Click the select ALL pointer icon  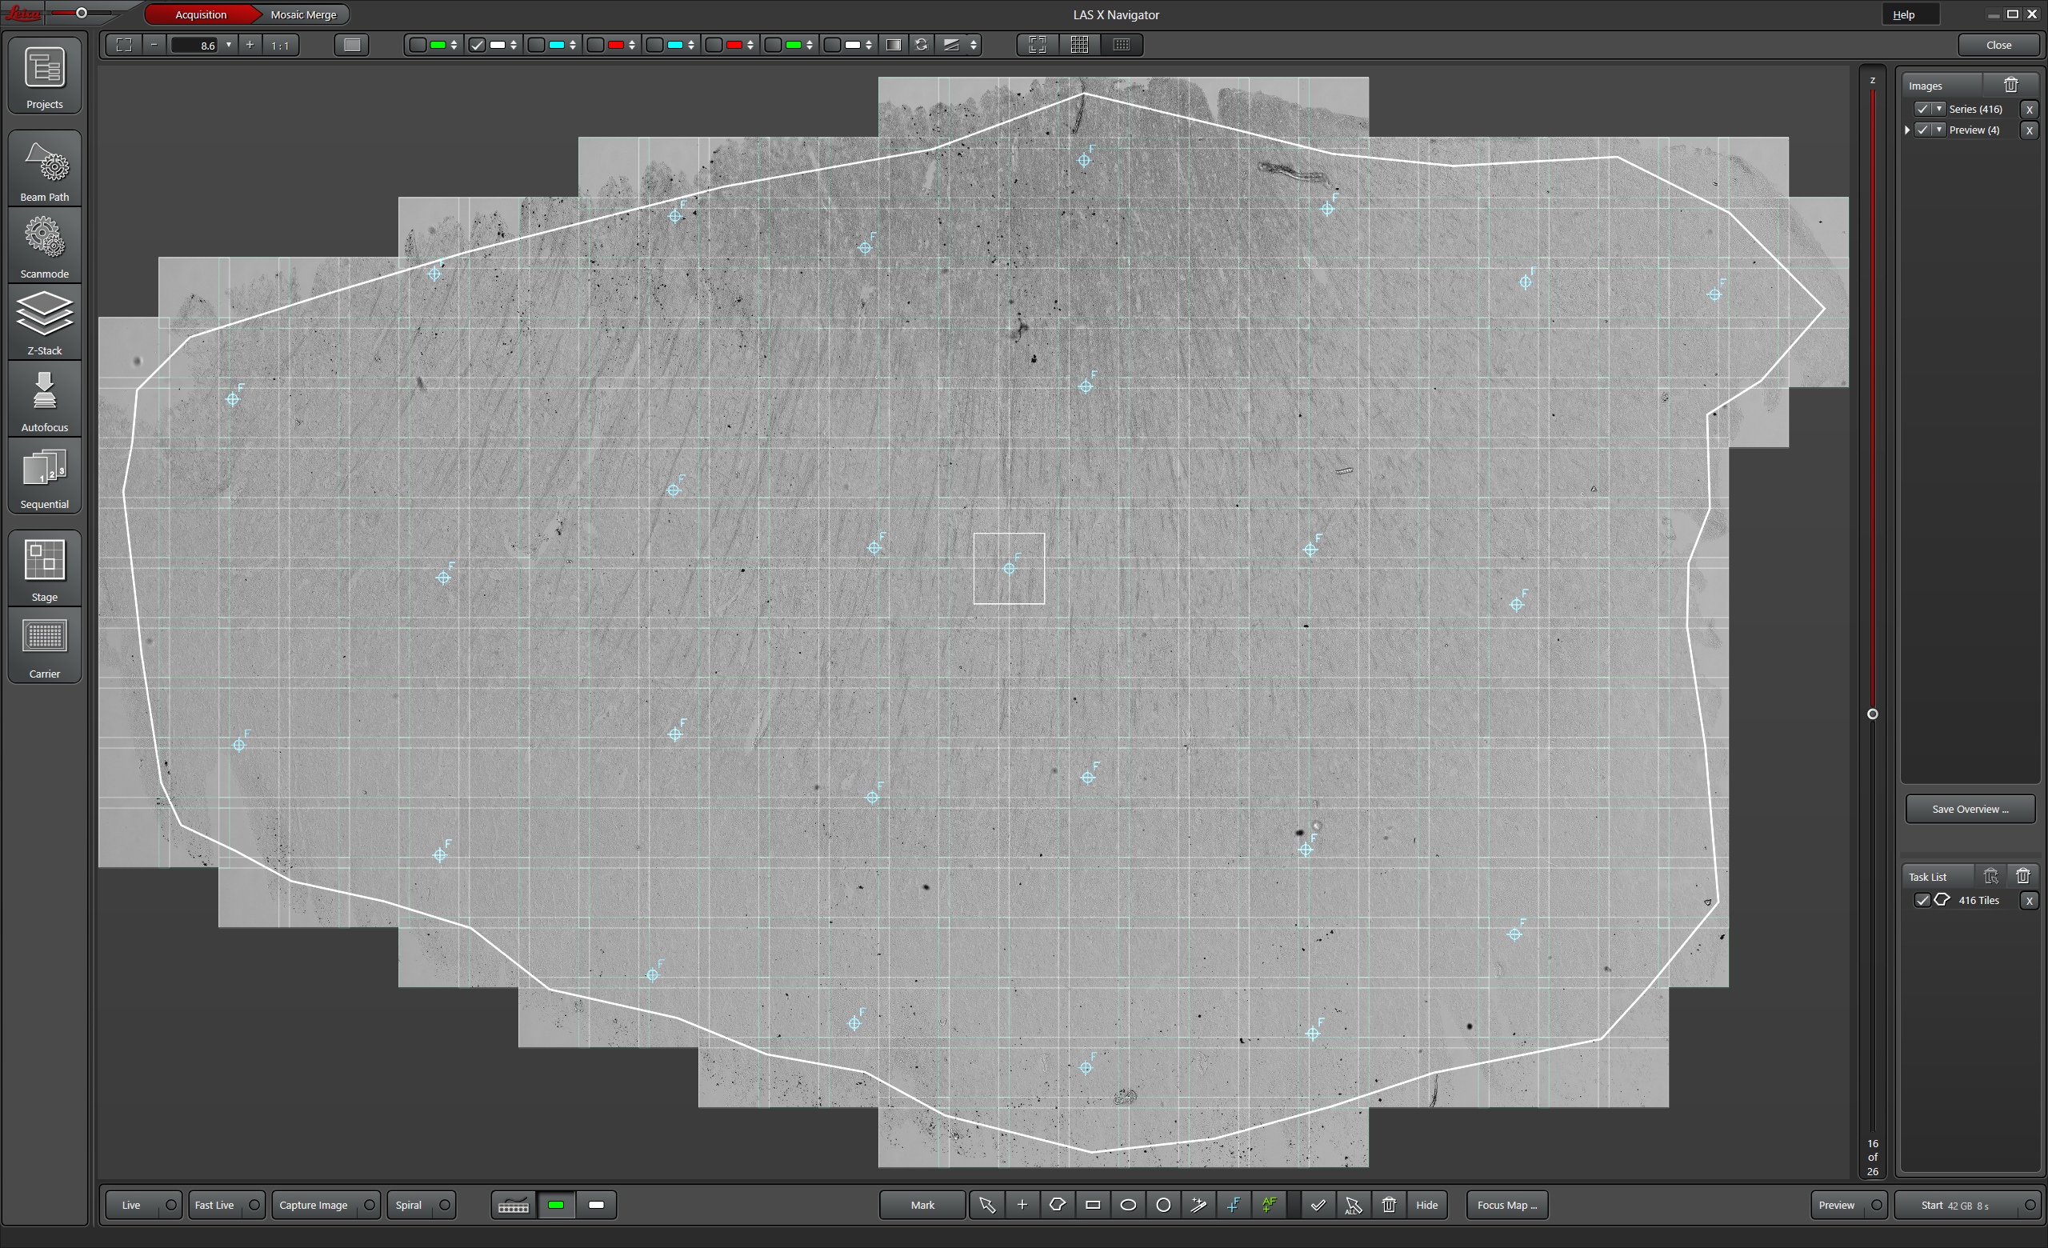coord(1353,1205)
